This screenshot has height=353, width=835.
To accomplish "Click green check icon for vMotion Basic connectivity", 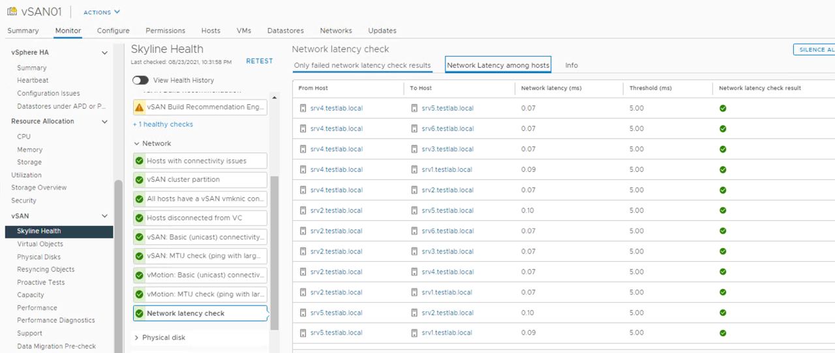I will pyautogui.click(x=139, y=275).
